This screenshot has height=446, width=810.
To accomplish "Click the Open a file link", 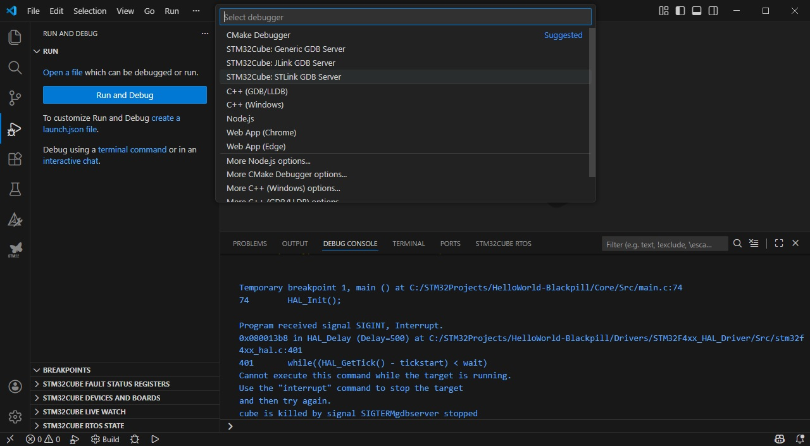I will (63, 72).
